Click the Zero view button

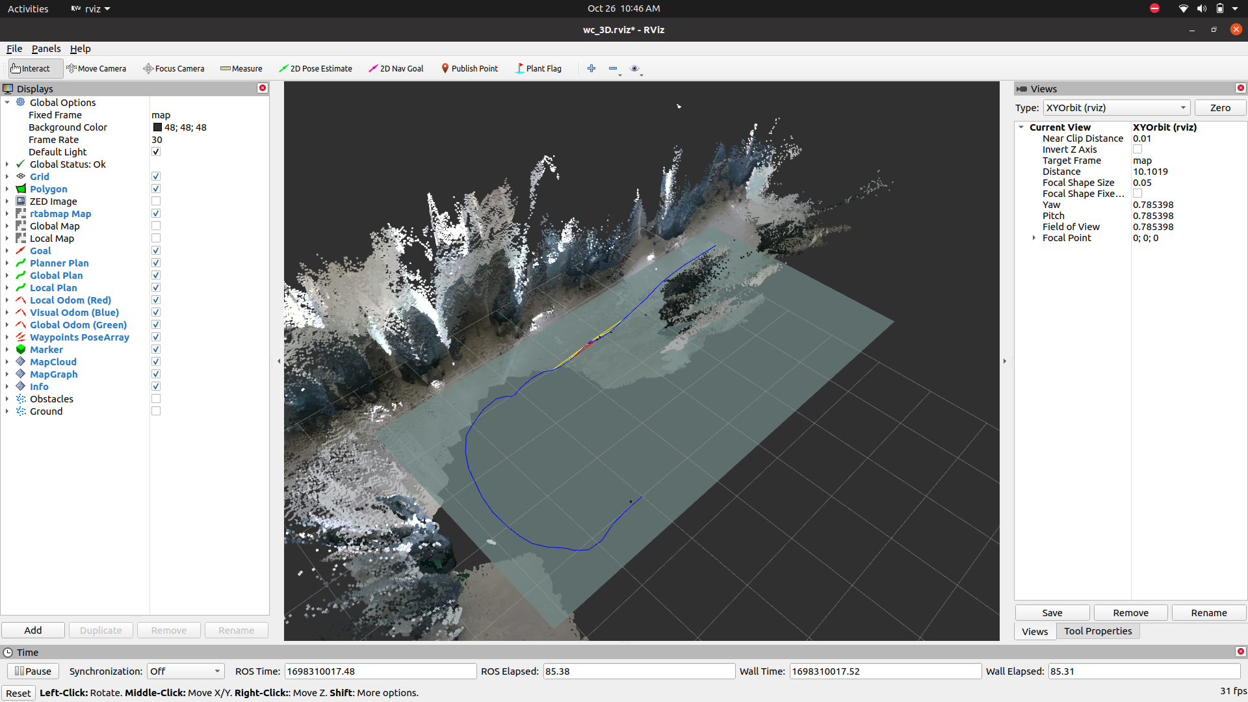click(1220, 108)
